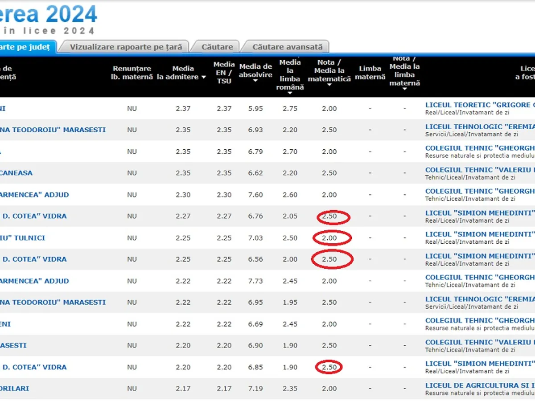The width and height of the screenshot is (535, 401).
Task: Click the CANEASA school link
Action: [16, 173]
